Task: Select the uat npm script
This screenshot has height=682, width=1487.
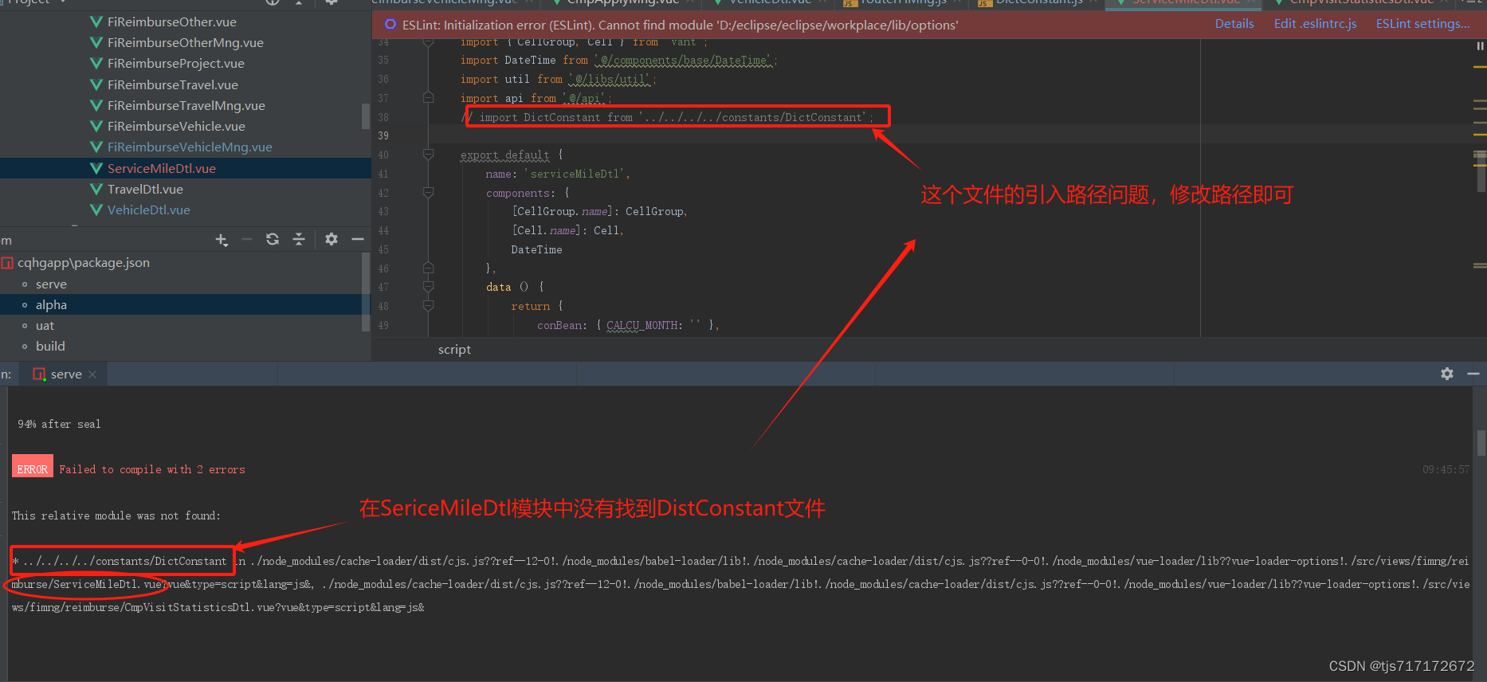Action: click(45, 326)
